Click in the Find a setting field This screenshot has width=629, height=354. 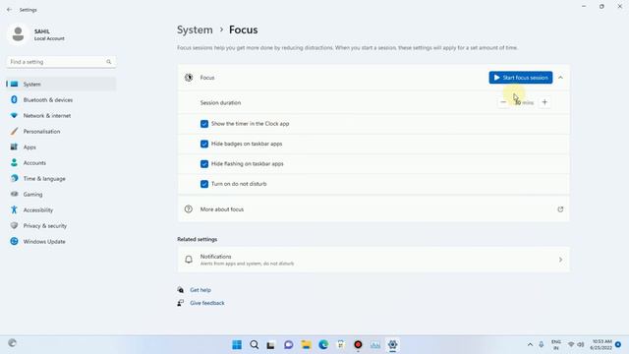(x=61, y=62)
